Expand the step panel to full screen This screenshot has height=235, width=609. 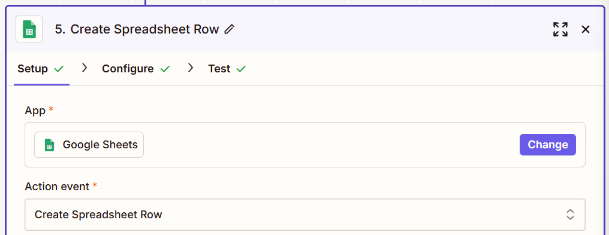(560, 29)
